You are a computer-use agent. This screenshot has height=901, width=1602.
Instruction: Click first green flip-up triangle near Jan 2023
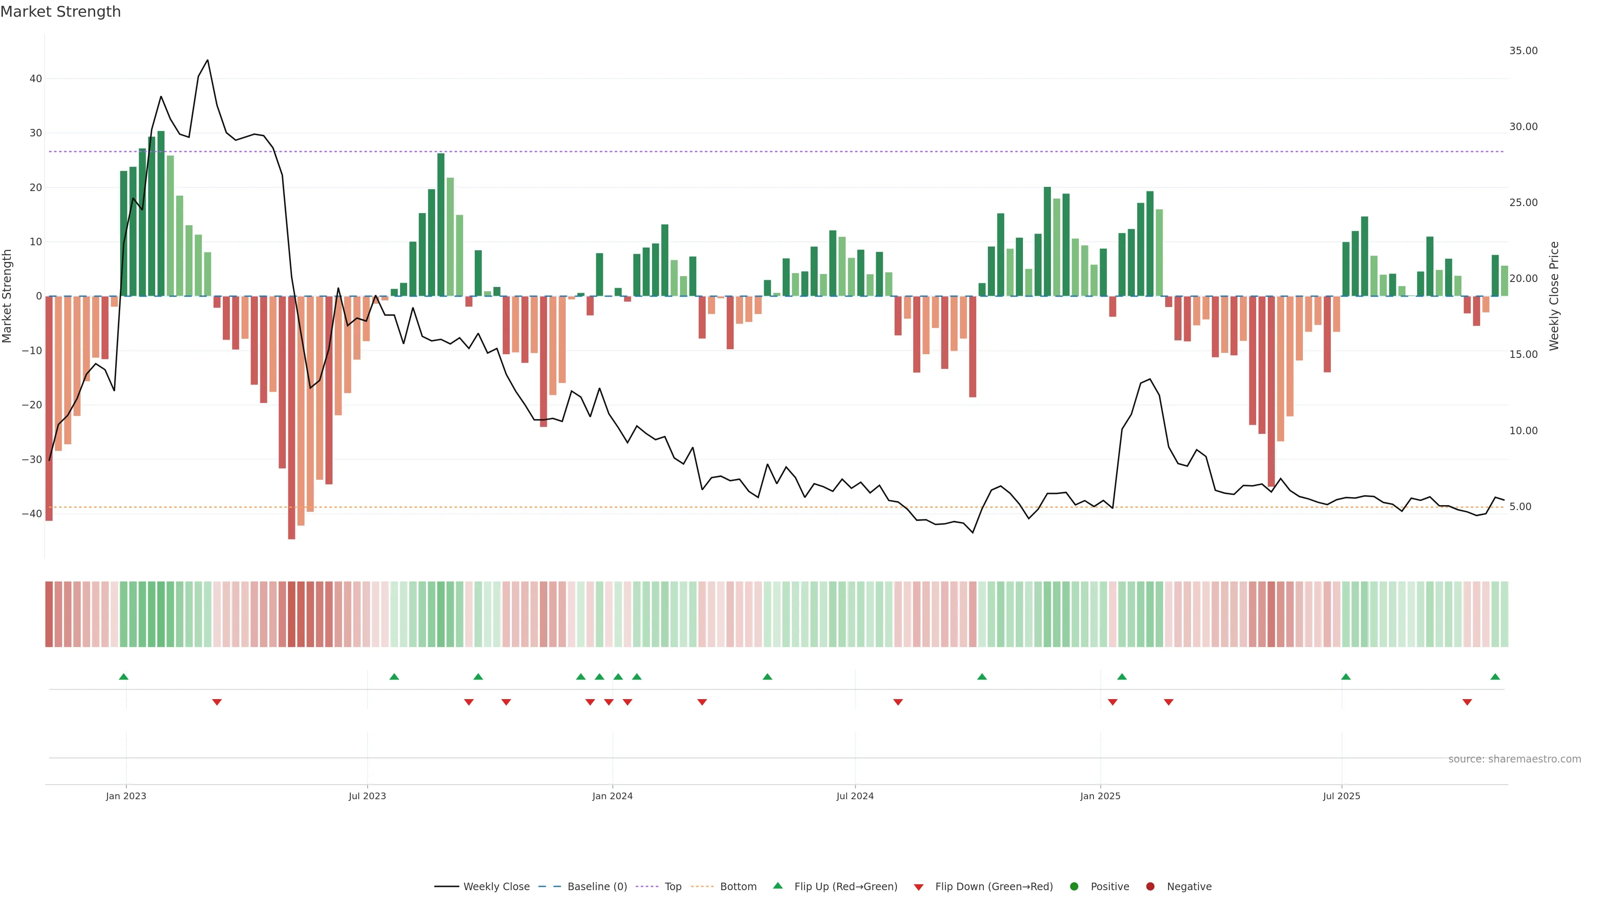point(123,677)
